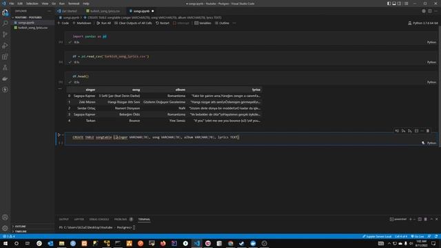Open the Search view in activity bar

[x=5, y=23]
